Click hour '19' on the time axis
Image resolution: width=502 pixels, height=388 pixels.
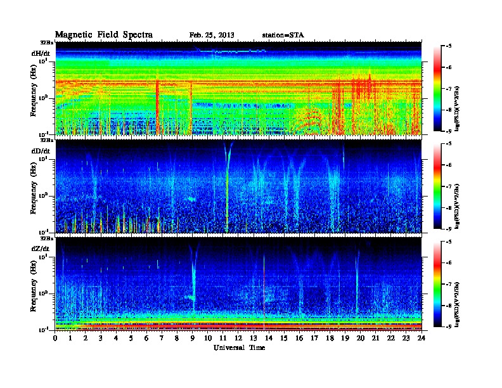tap(345, 338)
